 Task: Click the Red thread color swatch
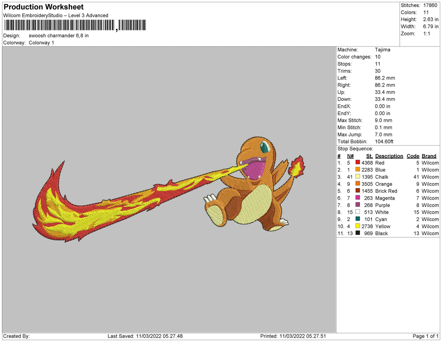(358, 163)
